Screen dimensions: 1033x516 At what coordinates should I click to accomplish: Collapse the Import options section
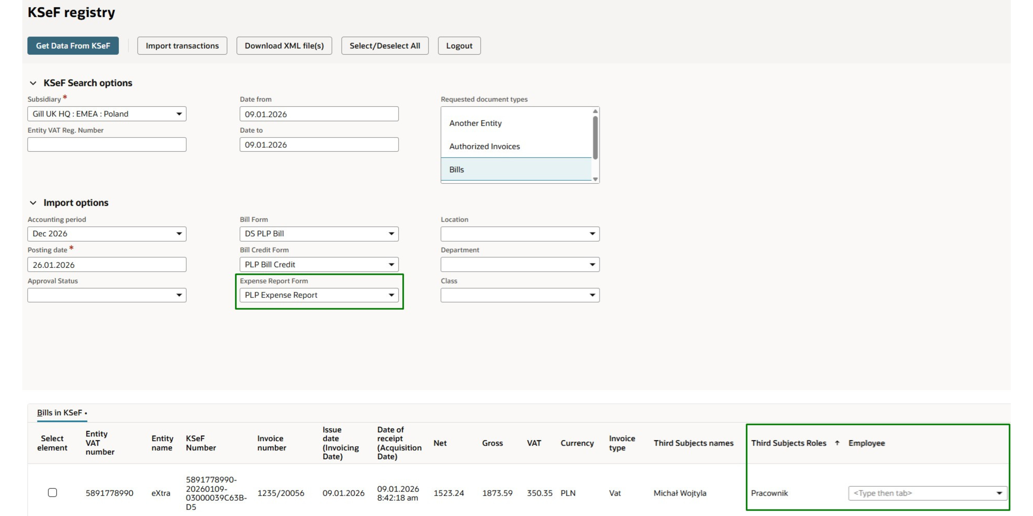point(33,202)
